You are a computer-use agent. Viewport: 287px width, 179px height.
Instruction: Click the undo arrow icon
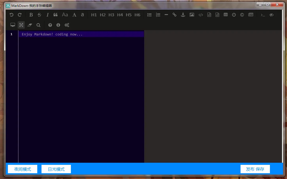coord(11,15)
